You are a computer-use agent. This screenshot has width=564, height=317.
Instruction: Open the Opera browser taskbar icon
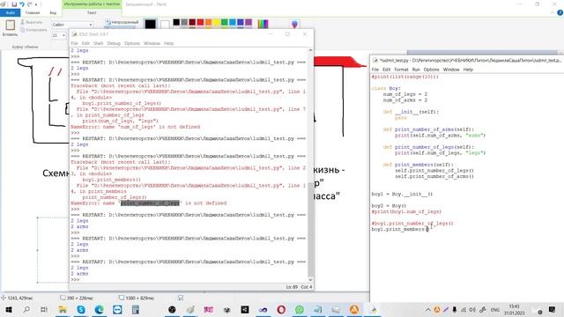click(x=281, y=309)
